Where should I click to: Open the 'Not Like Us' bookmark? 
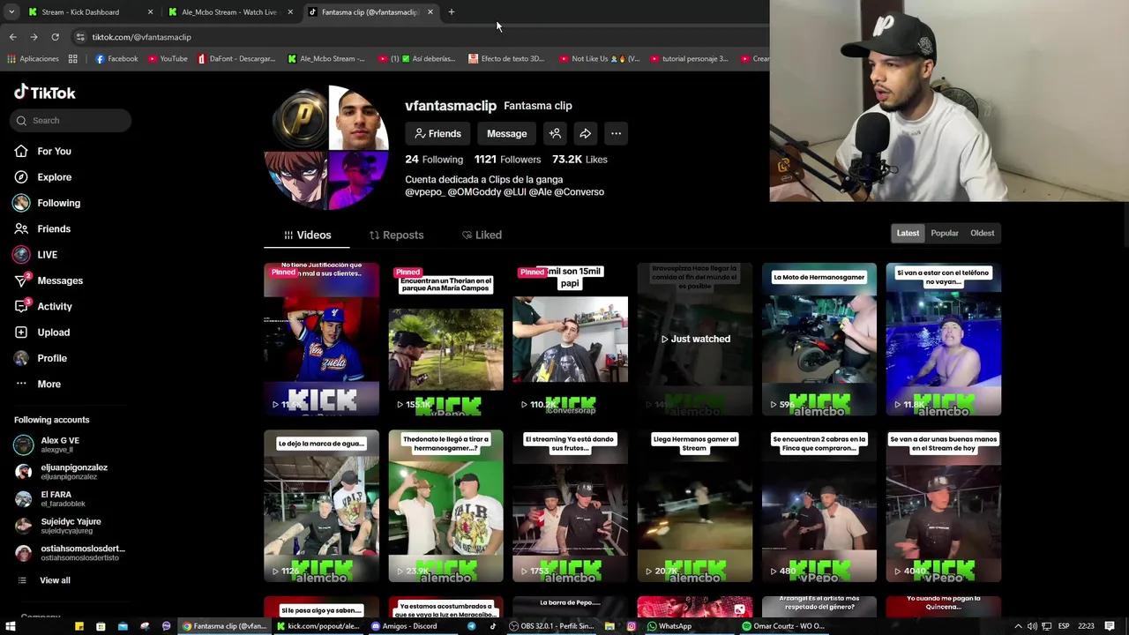[599, 59]
